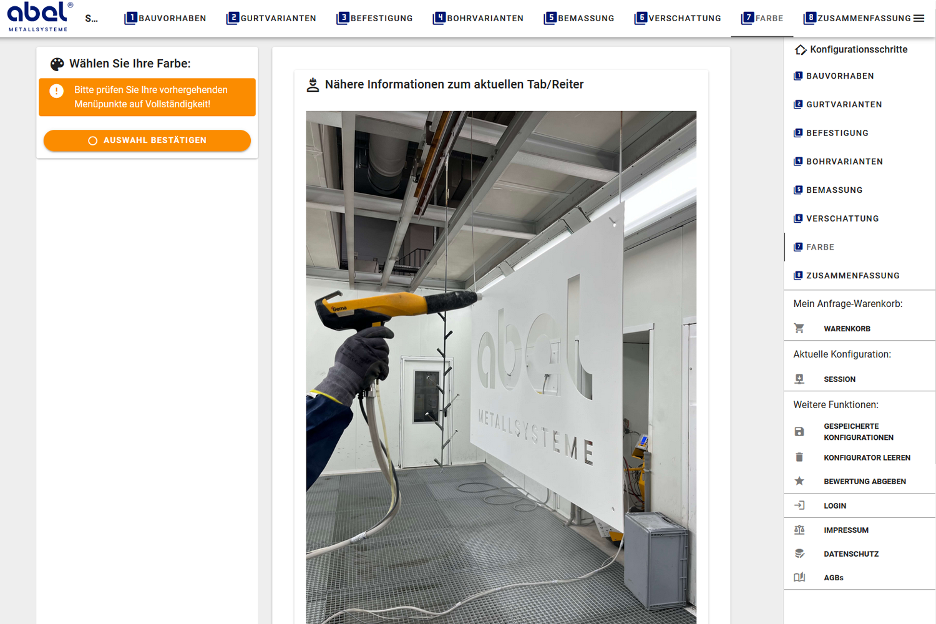Click the orange warning exclamation icon

click(x=57, y=91)
